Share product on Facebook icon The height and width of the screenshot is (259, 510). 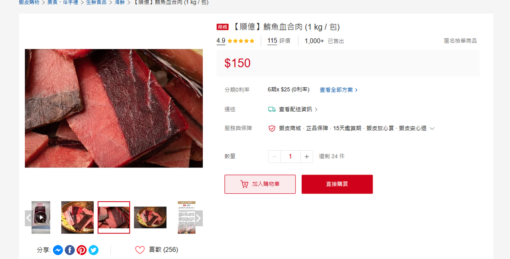[70, 250]
